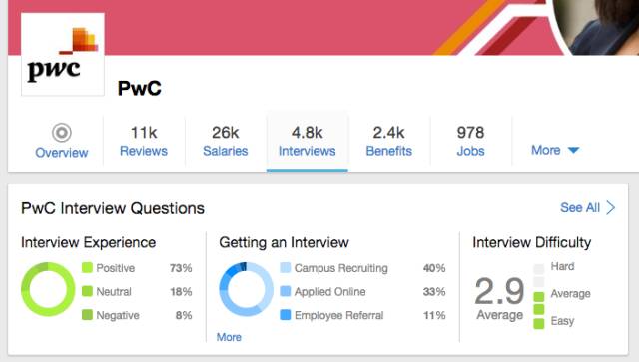Click the Overview link
Viewport: 639px width, 362px height.
pos(62,153)
